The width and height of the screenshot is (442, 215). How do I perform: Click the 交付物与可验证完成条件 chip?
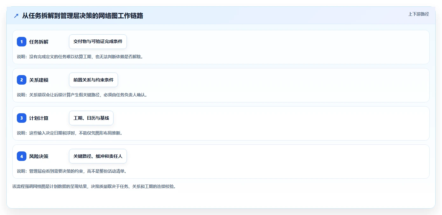click(x=98, y=42)
